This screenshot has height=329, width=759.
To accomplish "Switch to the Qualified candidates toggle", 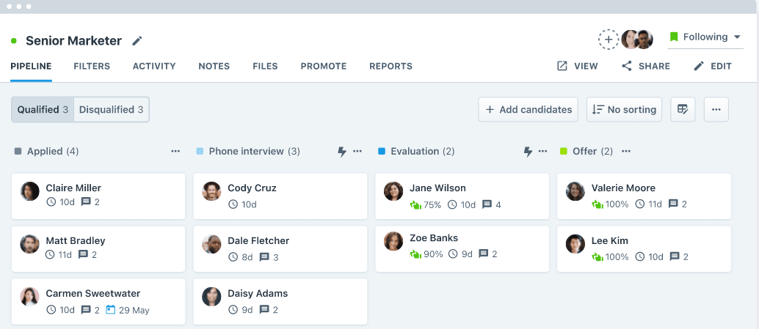I will [x=43, y=110].
